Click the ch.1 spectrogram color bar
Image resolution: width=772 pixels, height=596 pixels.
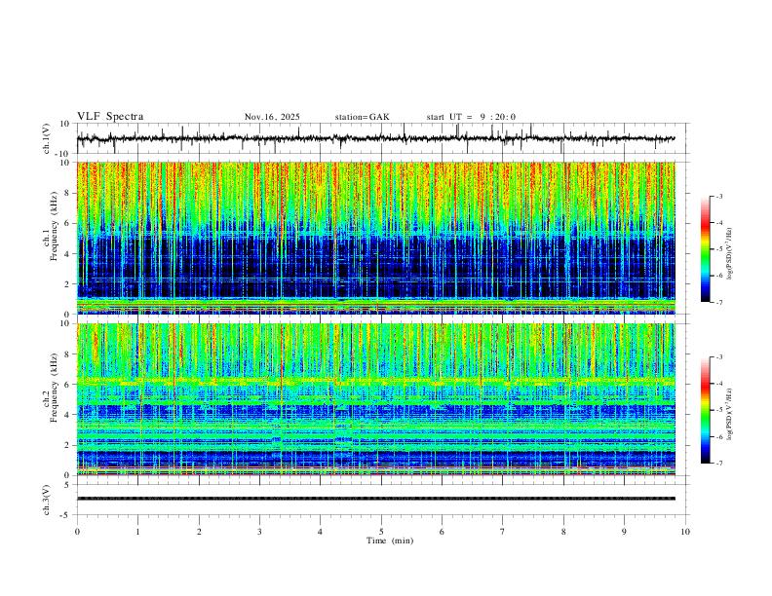click(x=705, y=249)
